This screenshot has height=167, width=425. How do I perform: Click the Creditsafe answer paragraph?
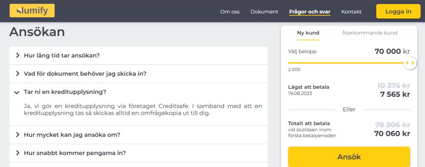point(143,110)
